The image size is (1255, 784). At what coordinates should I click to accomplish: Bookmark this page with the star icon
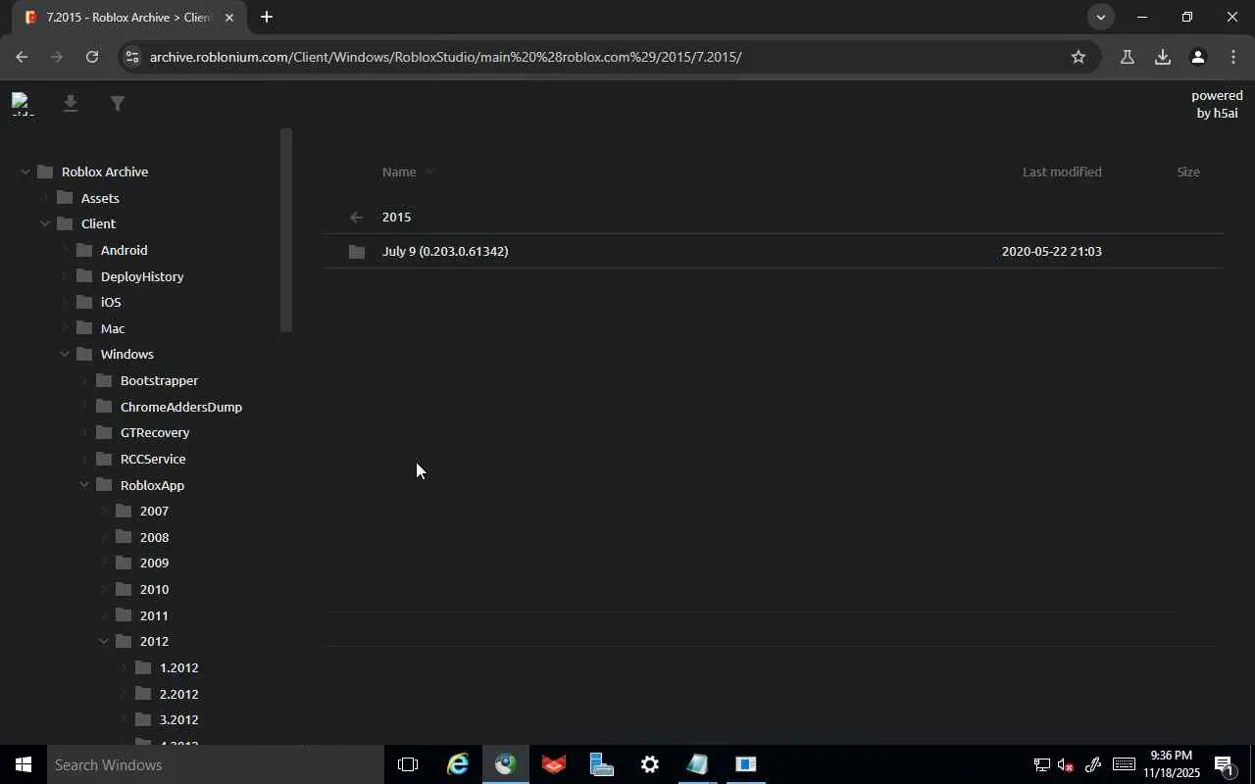click(x=1079, y=57)
